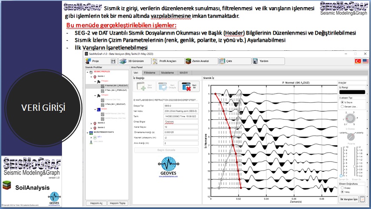The height and width of the screenshot is (209, 371).
Task: Open the Yardım help menu
Action: [268, 61]
